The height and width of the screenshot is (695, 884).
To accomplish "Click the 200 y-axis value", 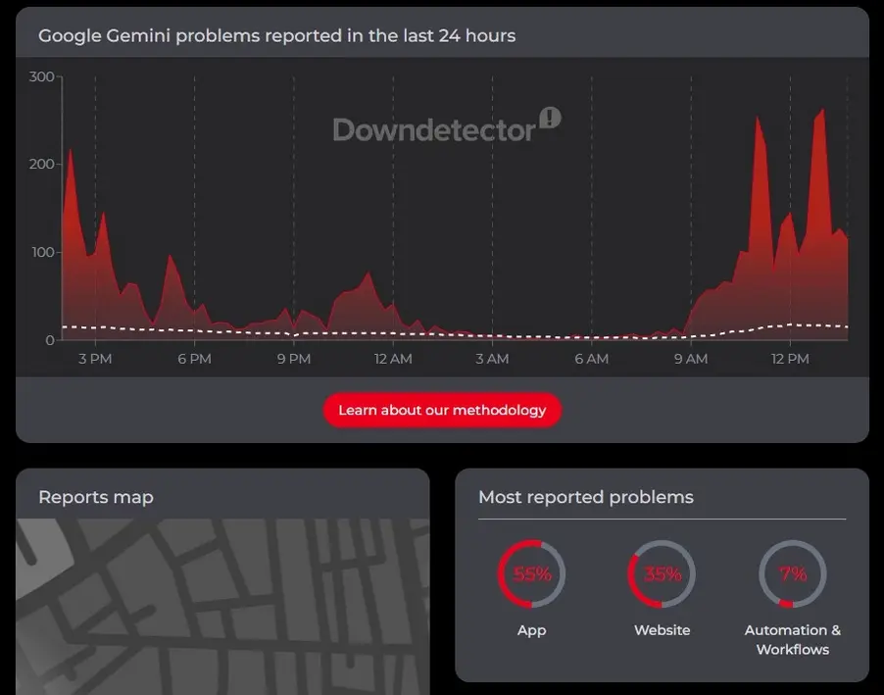I will click(42, 164).
